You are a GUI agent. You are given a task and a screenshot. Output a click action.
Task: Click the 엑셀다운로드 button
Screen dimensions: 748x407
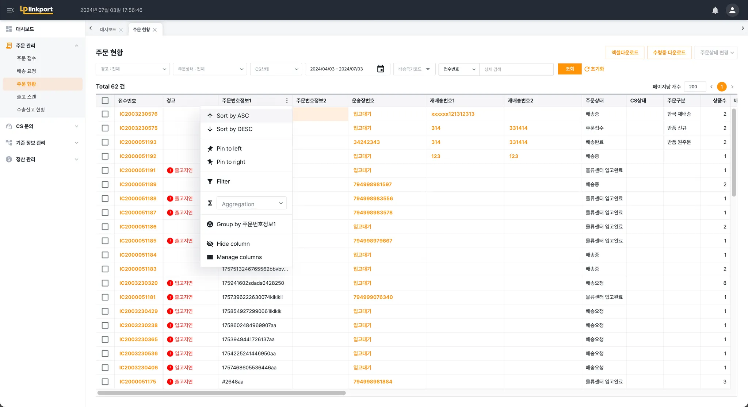(625, 53)
